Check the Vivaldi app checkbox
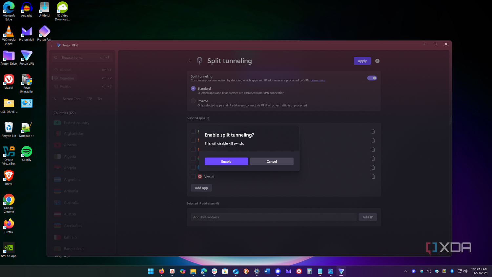Screen dimensions: 492x277 193,177
